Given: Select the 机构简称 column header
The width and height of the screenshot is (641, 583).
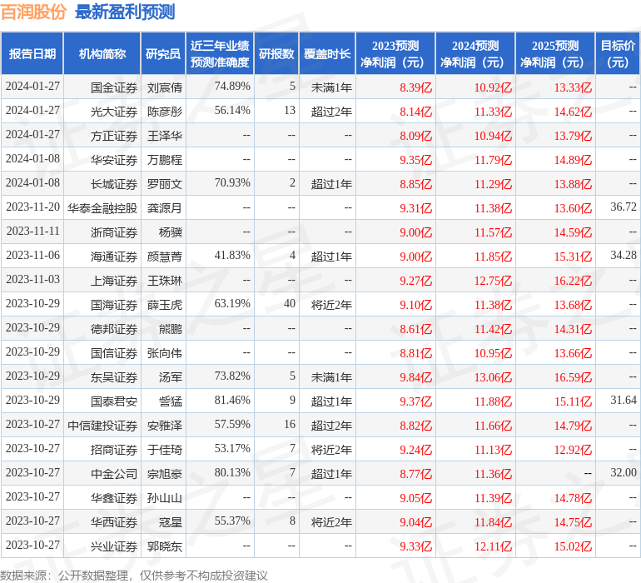Looking at the screenshot, I should pyautogui.click(x=102, y=53).
